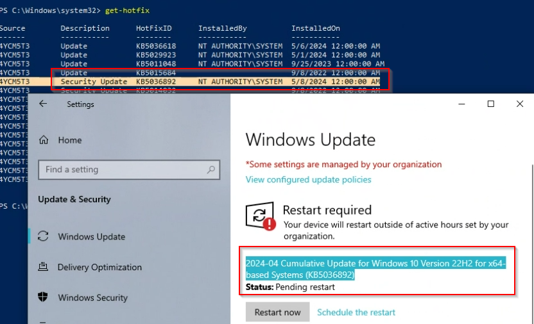Open View configured update policies link
This screenshot has width=534, height=324.
click(309, 180)
